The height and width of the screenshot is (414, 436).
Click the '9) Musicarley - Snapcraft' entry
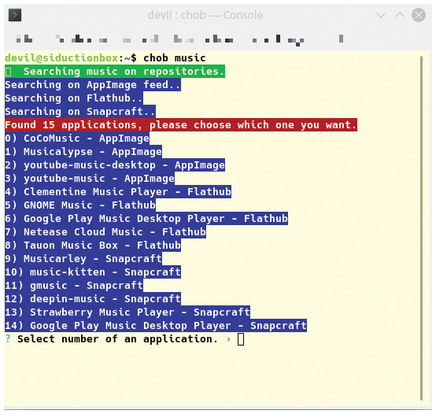point(83,258)
